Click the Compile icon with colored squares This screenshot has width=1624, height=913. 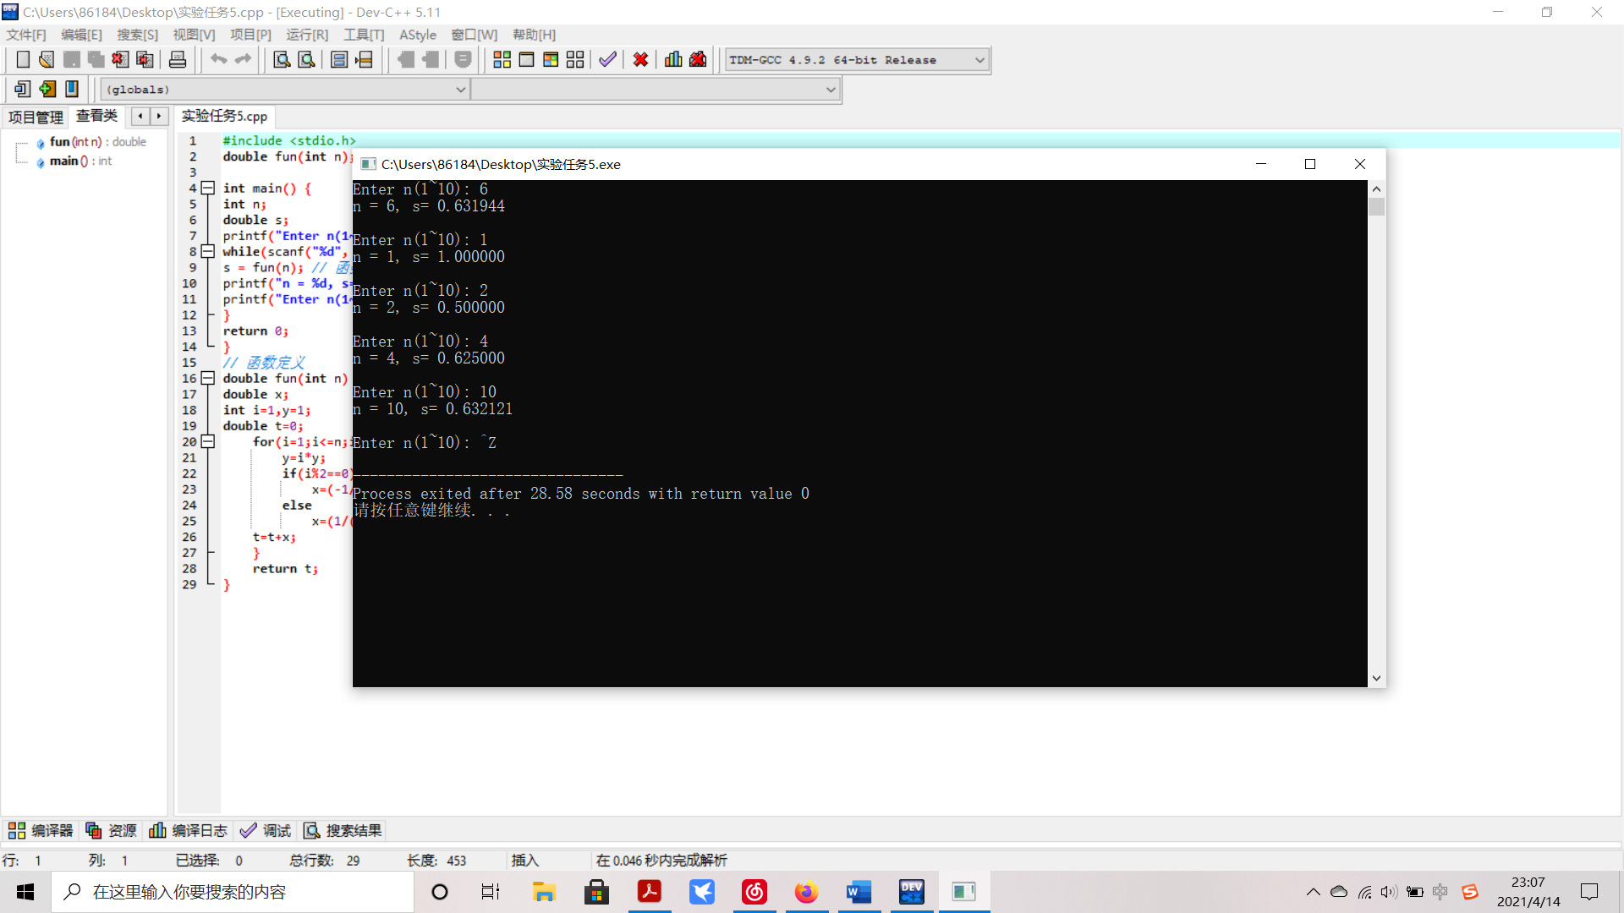click(502, 60)
